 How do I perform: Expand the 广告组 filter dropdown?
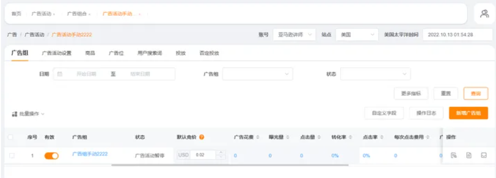click(x=258, y=74)
